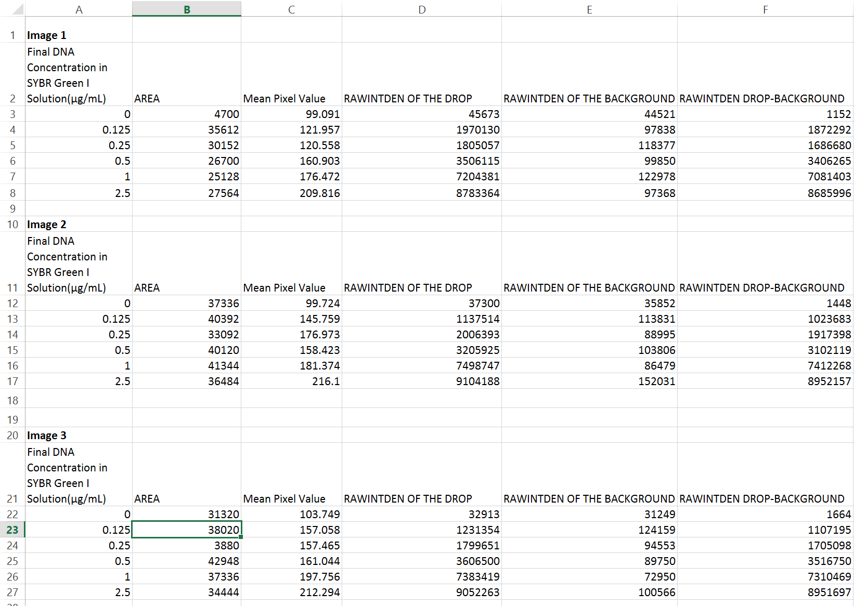Select empty row 18 header
Screen dimensions: 854x606
(x=12, y=400)
